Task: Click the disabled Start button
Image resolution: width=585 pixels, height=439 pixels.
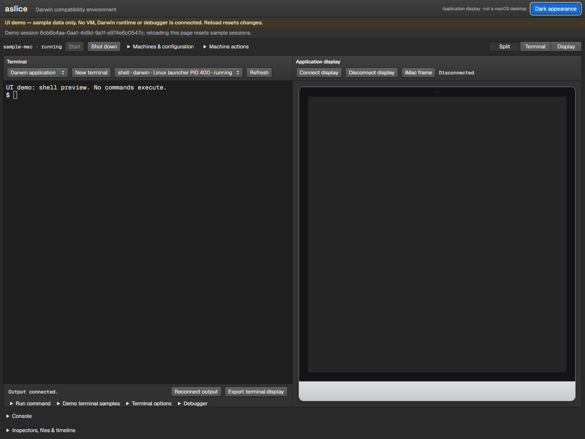Action: [75, 47]
